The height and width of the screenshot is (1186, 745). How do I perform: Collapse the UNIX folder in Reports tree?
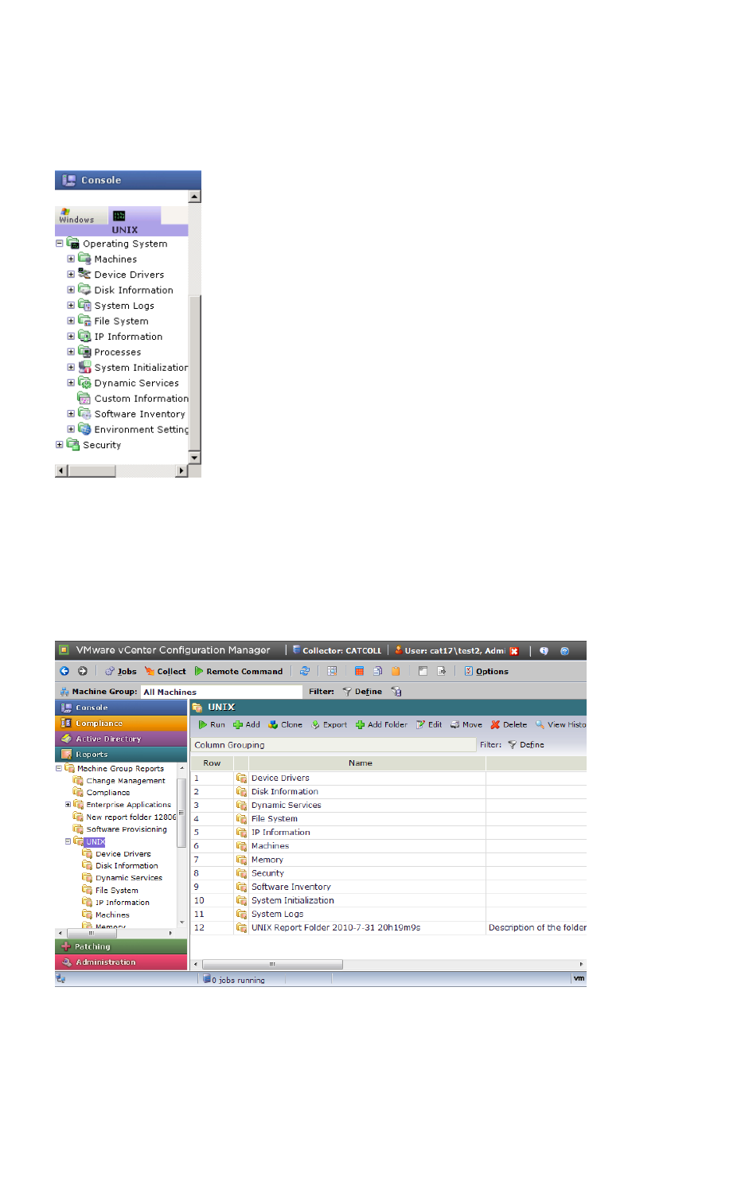(x=68, y=841)
